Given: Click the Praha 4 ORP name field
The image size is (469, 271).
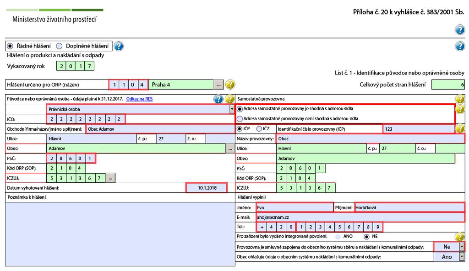Looking at the screenshot, I should (x=181, y=85).
